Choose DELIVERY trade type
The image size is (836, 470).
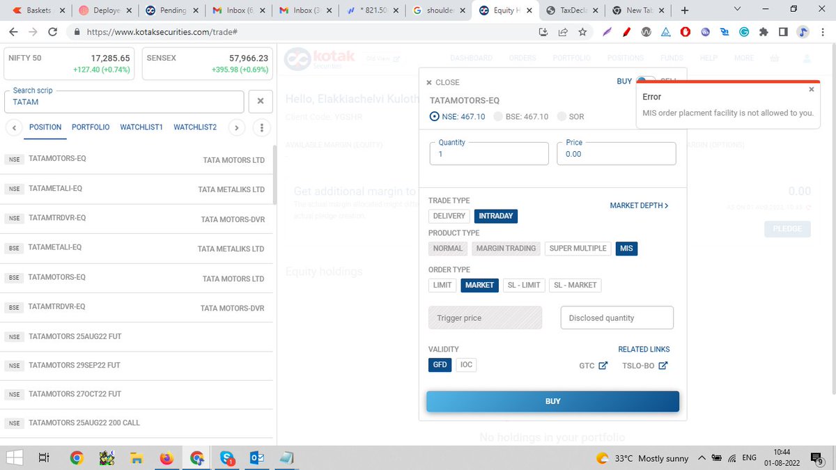point(449,216)
